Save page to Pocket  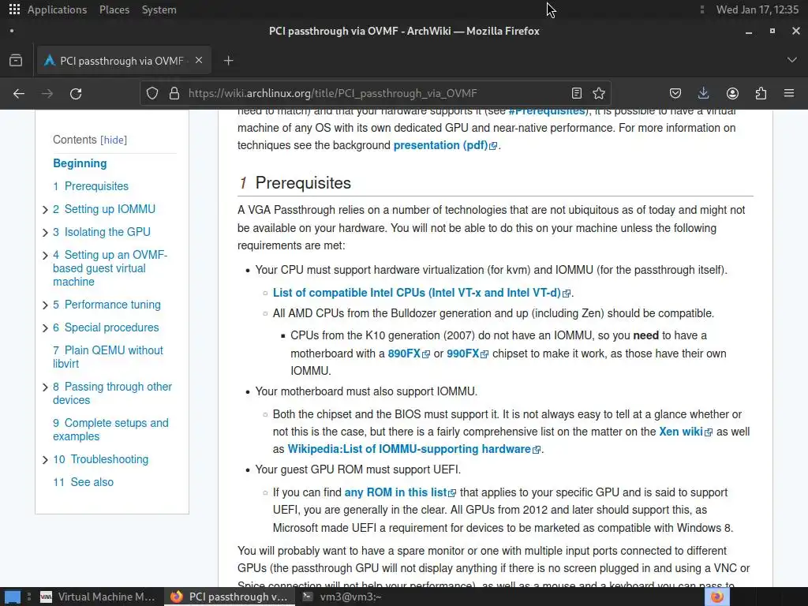coord(675,93)
